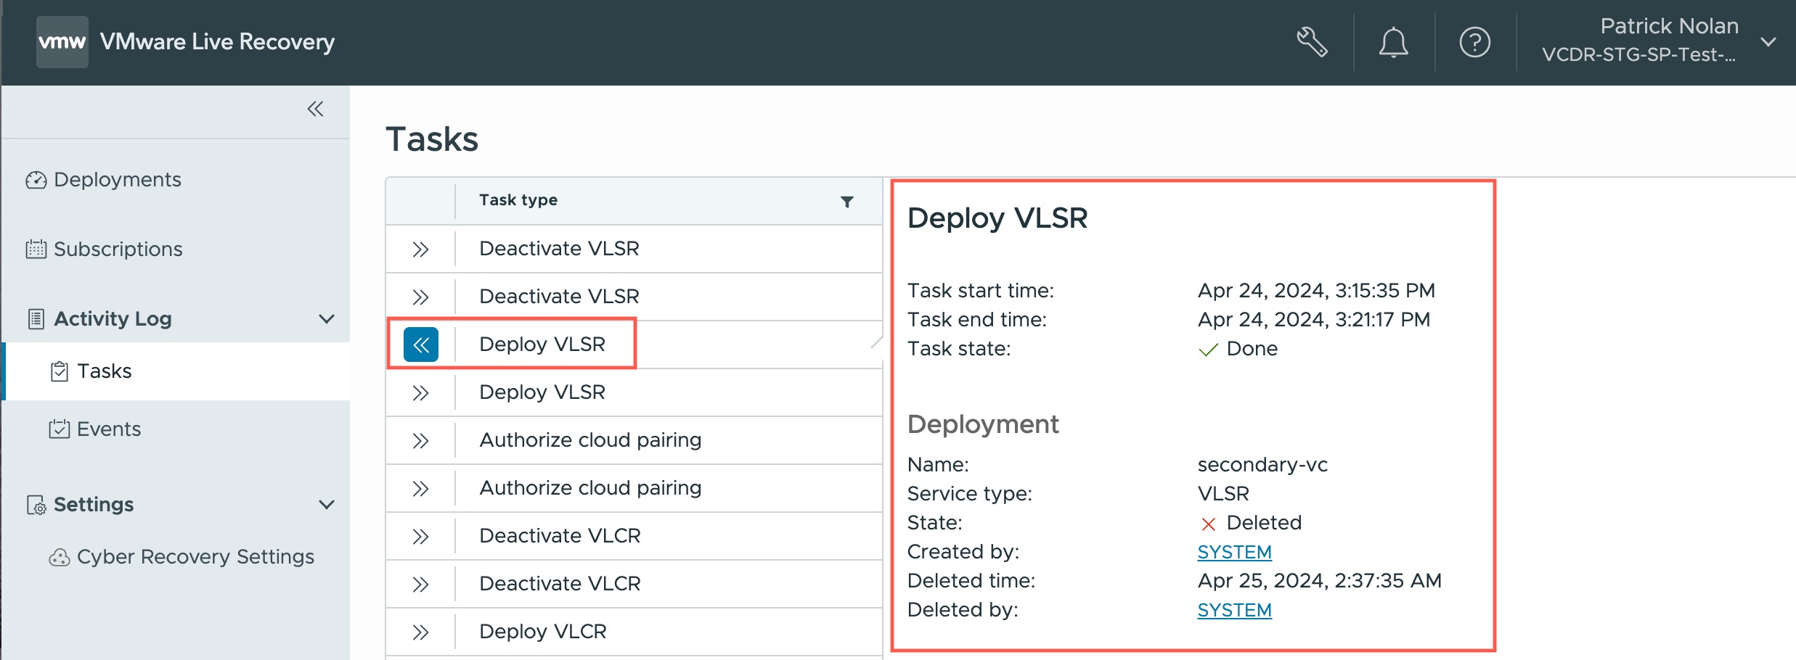Click the secondary-vc deployment name
This screenshot has height=660, width=1796.
[x=1262, y=464]
